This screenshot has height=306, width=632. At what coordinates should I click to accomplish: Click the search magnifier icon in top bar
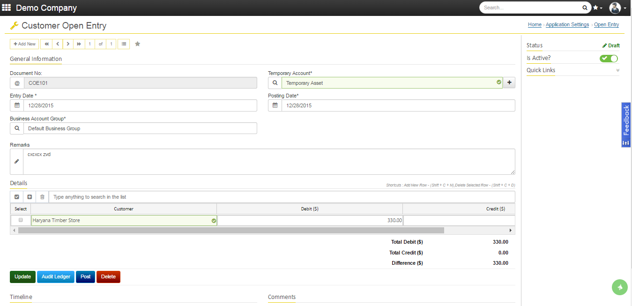585,7
